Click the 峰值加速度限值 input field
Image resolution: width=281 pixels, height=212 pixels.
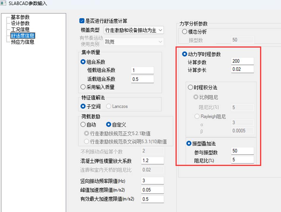153,190
